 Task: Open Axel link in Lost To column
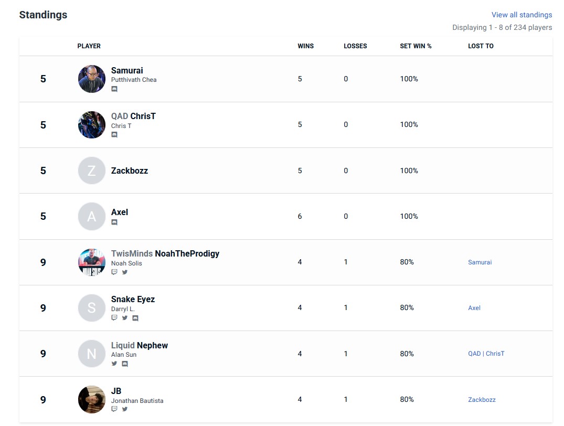click(474, 308)
